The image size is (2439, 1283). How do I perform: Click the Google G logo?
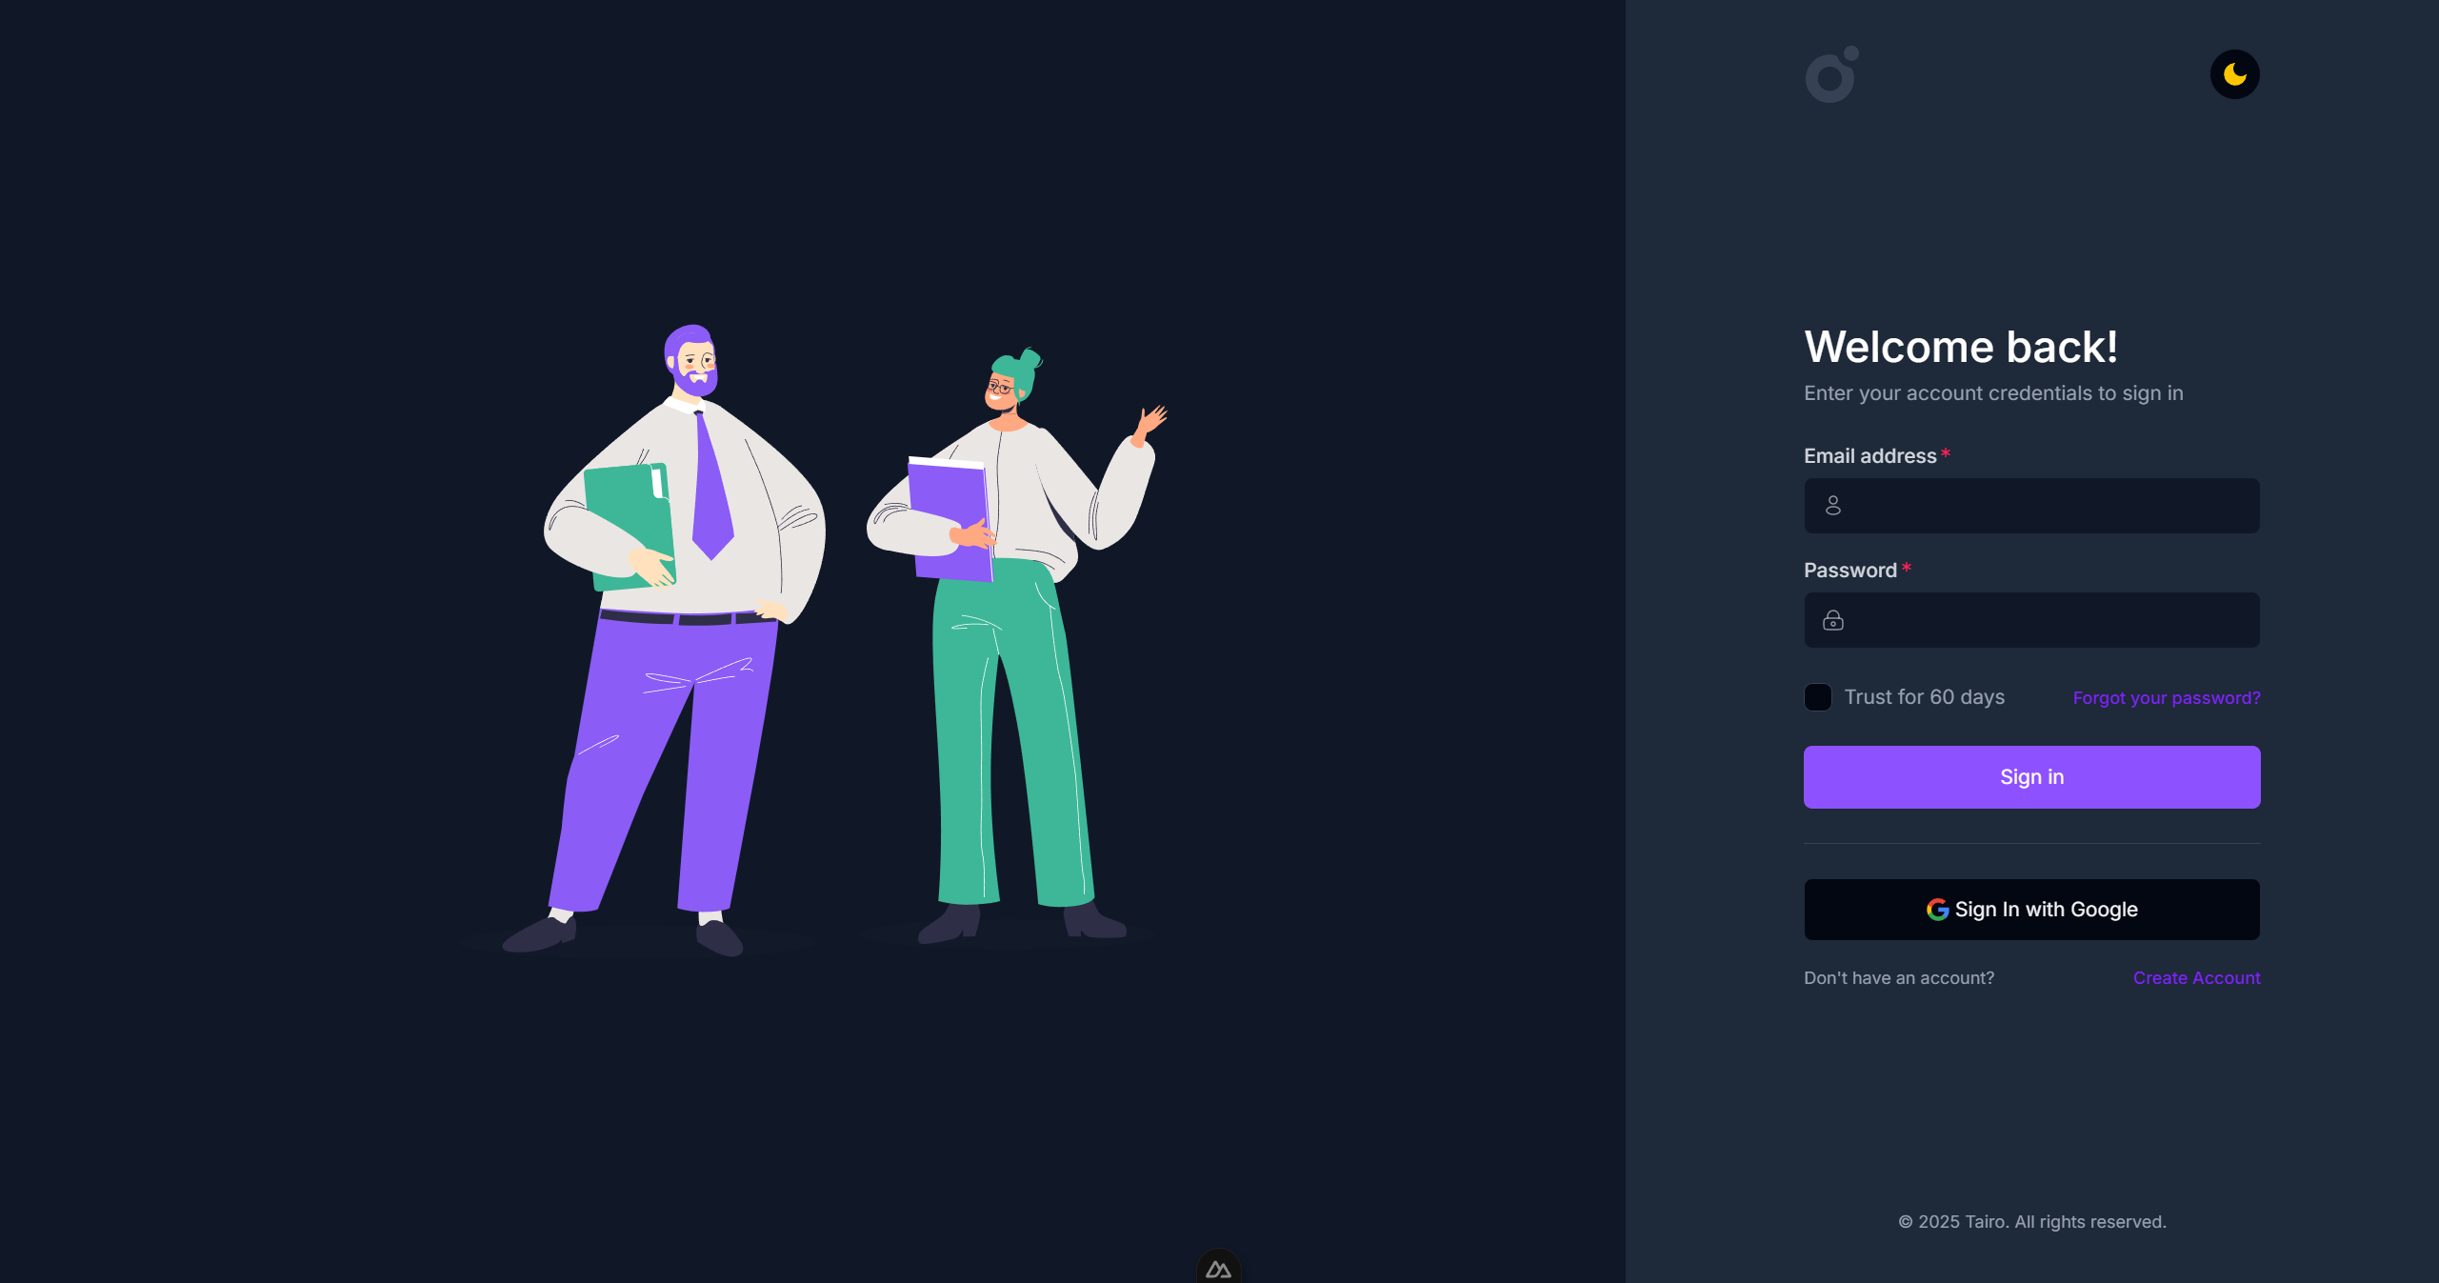pyautogui.click(x=1937, y=910)
